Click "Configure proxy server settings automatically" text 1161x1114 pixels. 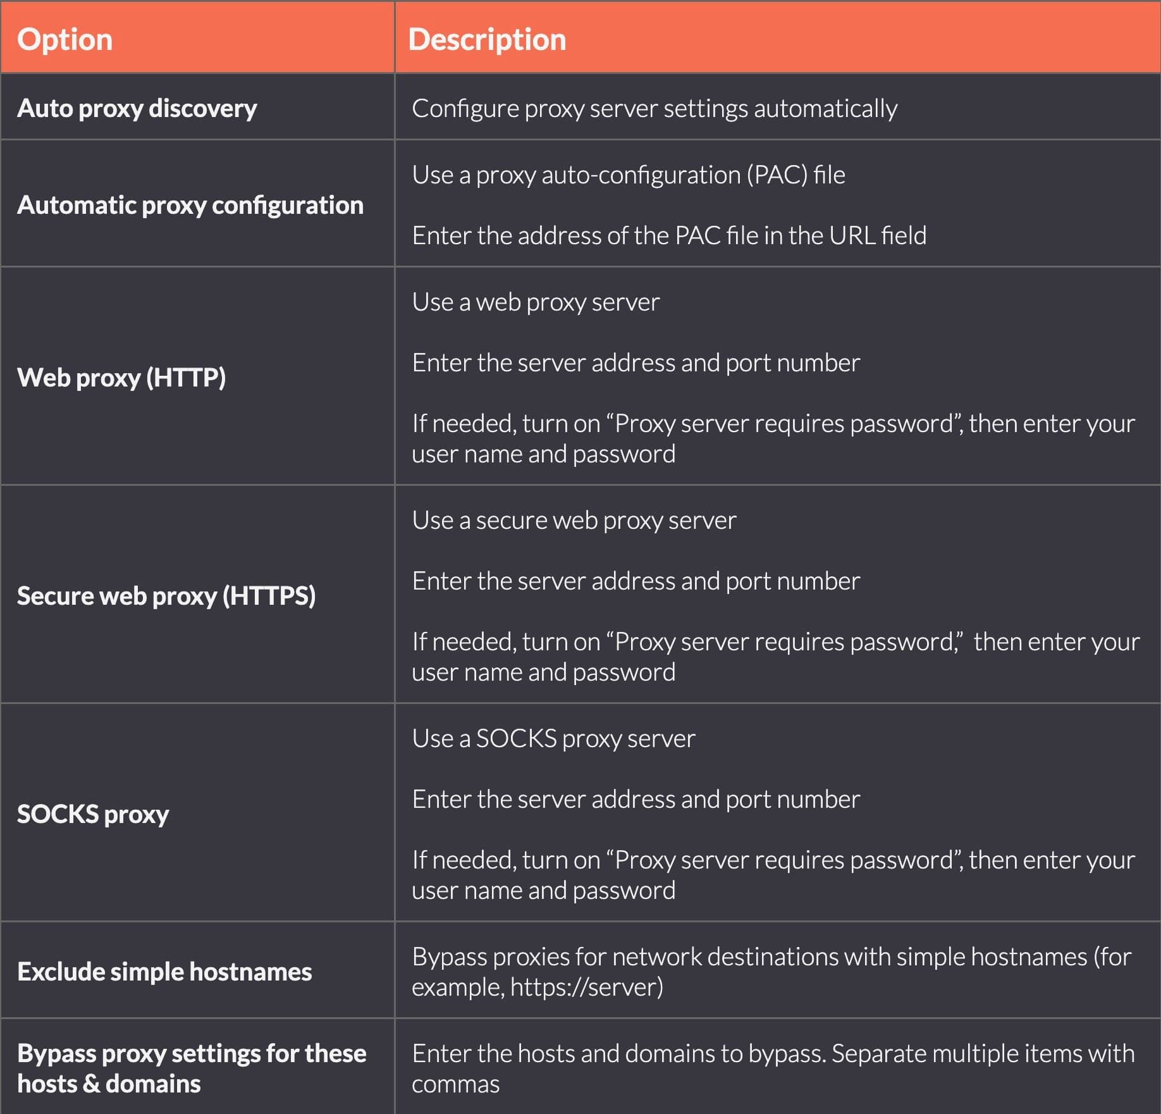click(x=654, y=108)
